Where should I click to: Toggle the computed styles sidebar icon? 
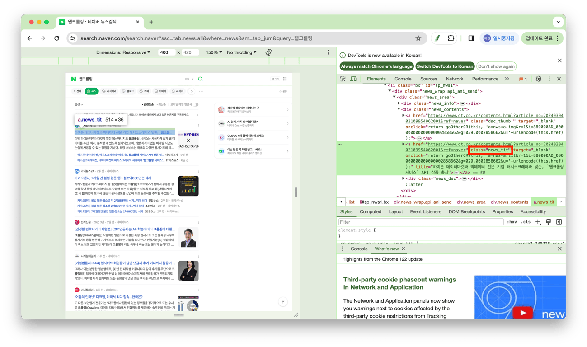click(x=559, y=222)
